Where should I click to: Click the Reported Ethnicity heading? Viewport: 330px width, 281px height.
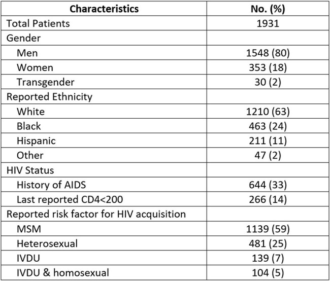(49, 97)
